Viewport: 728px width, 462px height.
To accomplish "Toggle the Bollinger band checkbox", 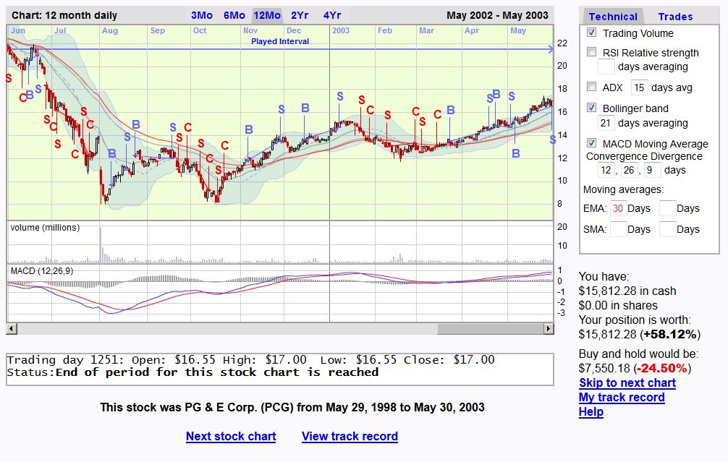I will [591, 108].
